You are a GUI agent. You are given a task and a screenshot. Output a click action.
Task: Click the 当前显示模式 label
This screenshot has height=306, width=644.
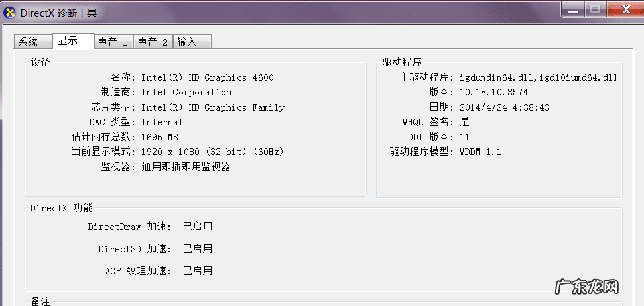click(103, 152)
